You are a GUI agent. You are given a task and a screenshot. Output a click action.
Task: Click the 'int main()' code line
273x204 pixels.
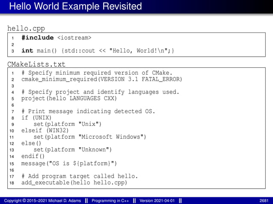[98, 51]
